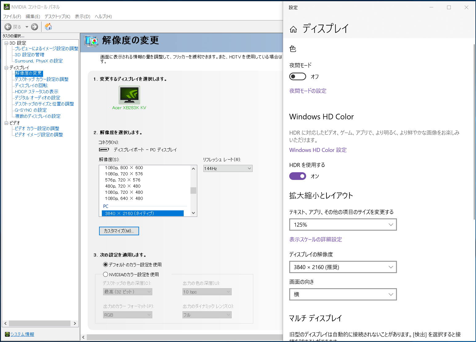This screenshot has width=476, height=342.
Task: Select 1080p, 720 × 576 resolution
Action: click(124, 174)
